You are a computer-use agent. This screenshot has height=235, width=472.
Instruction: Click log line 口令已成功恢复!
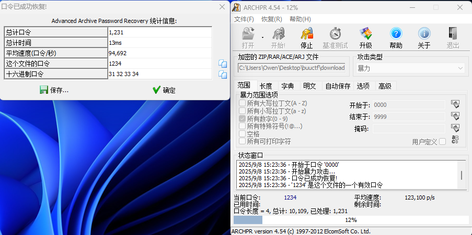click(x=288, y=178)
